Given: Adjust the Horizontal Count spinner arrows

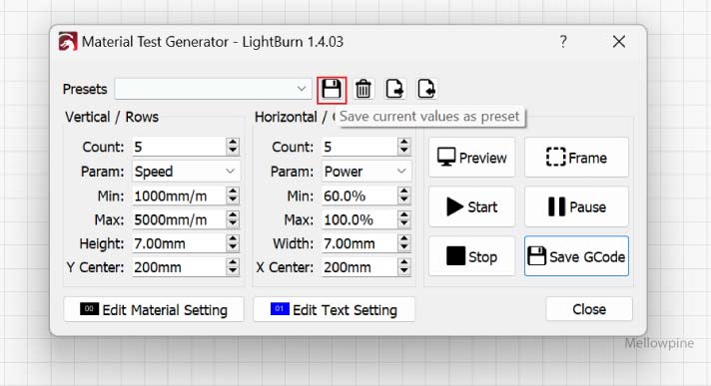Looking at the screenshot, I should (x=404, y=147).
